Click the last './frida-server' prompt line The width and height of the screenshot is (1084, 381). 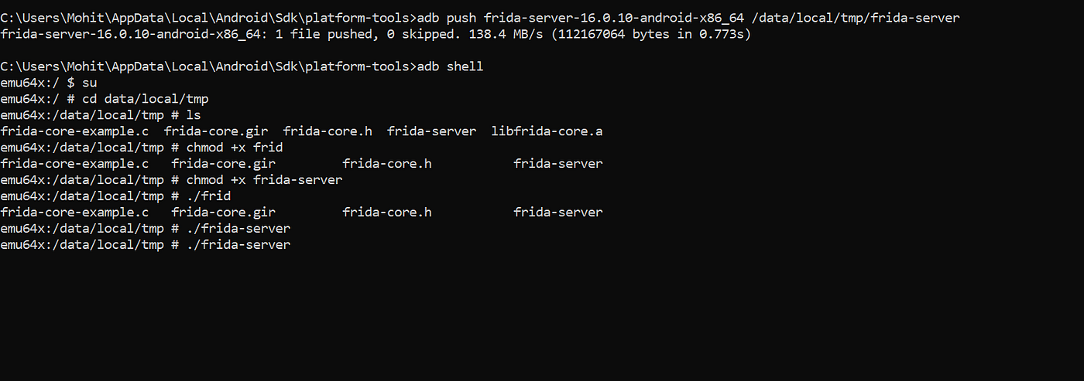tap(146, 245)
